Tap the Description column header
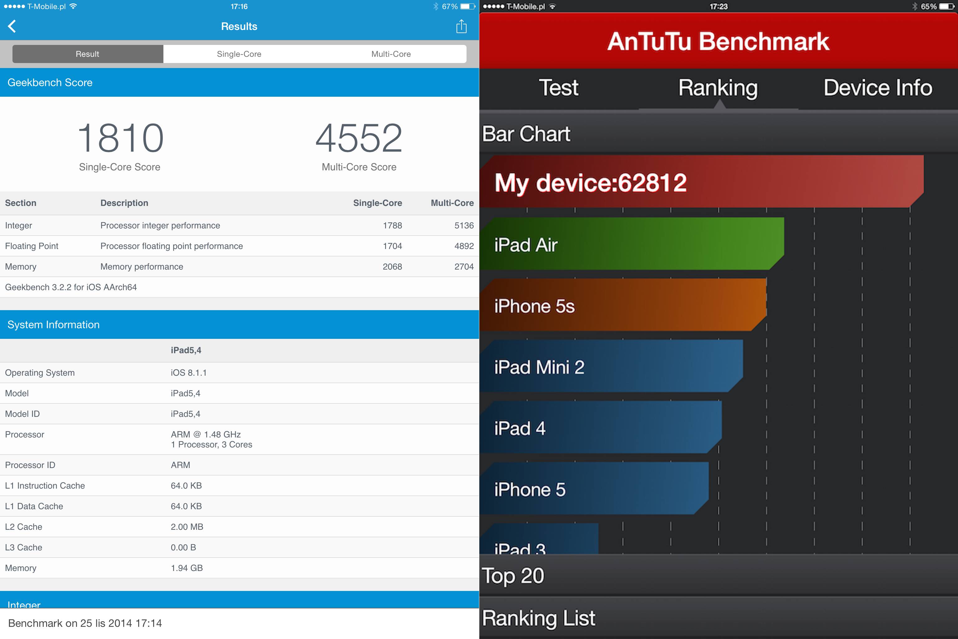The height and width of the screenshot is (639, 958). [124, 203]
